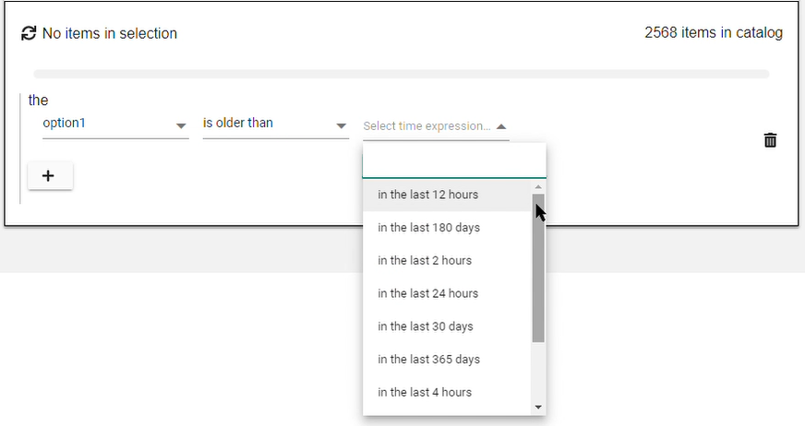805x426 pixels.
Task: Delete the filter rule with trash icon
Action: pos(770,140)
